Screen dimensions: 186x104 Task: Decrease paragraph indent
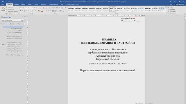pos(57,8)
